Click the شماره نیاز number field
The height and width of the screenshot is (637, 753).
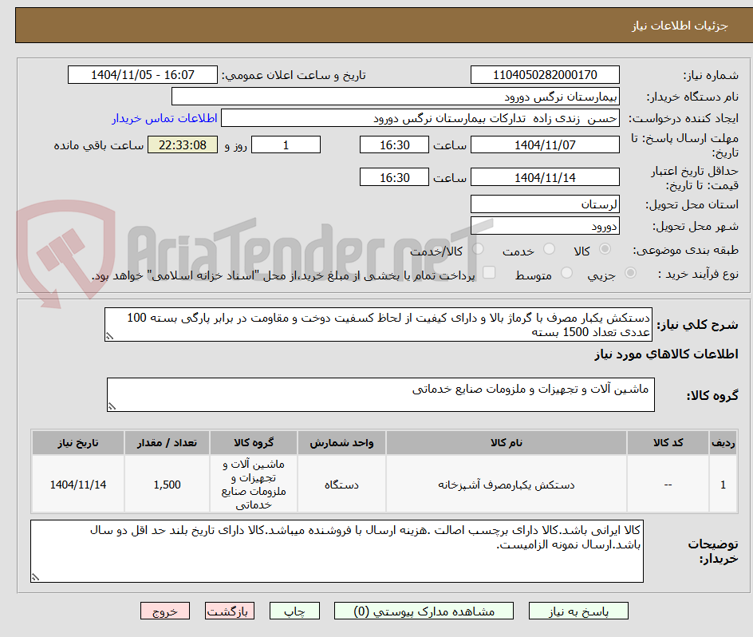click(545, 75)
